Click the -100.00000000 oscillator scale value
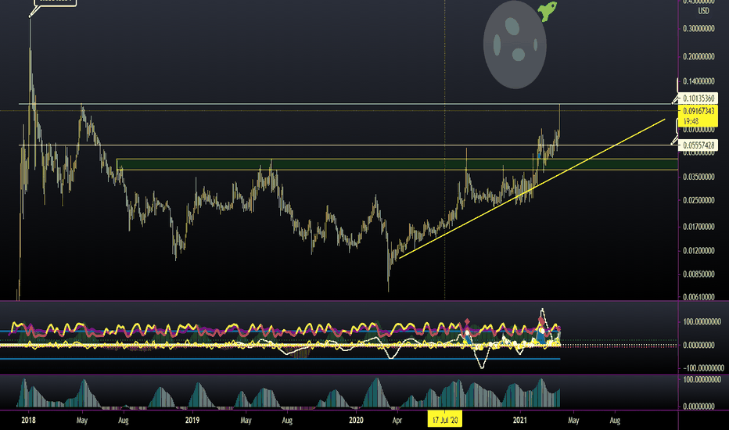 (702, 368)
